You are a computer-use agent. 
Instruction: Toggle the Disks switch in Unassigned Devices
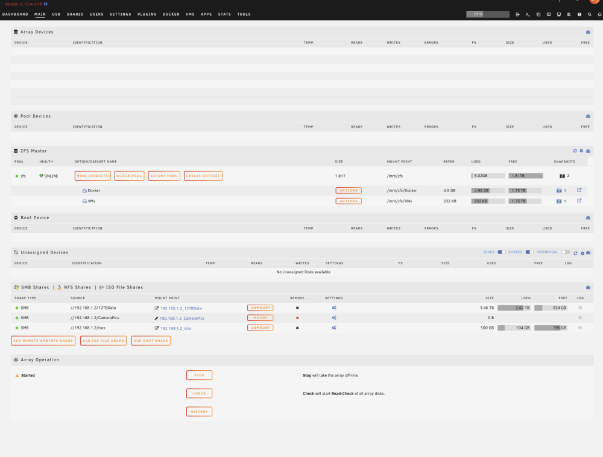(502, 252)
